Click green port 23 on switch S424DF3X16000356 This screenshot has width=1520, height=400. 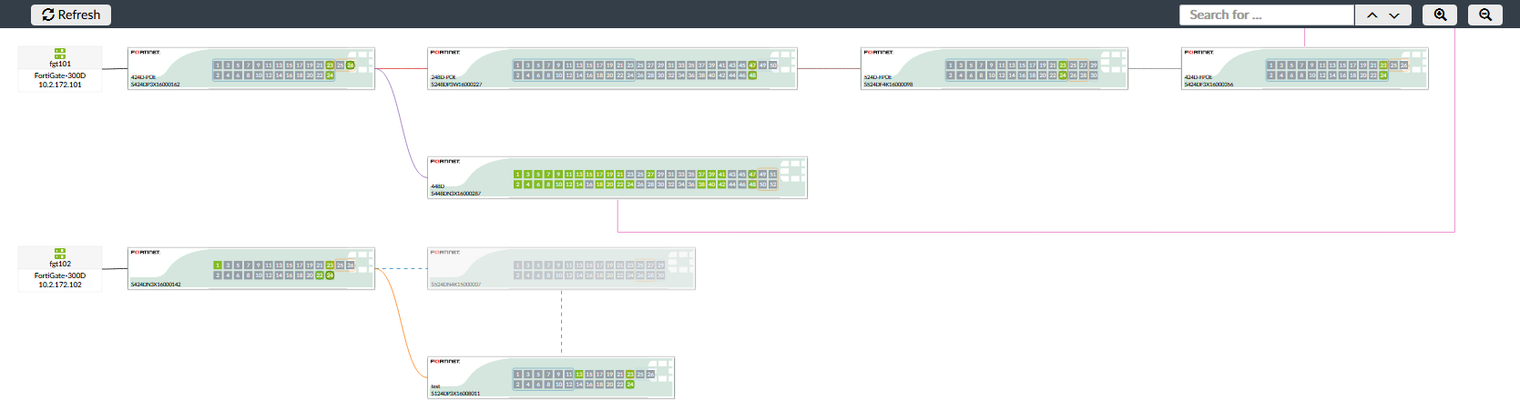point(1383,65)
